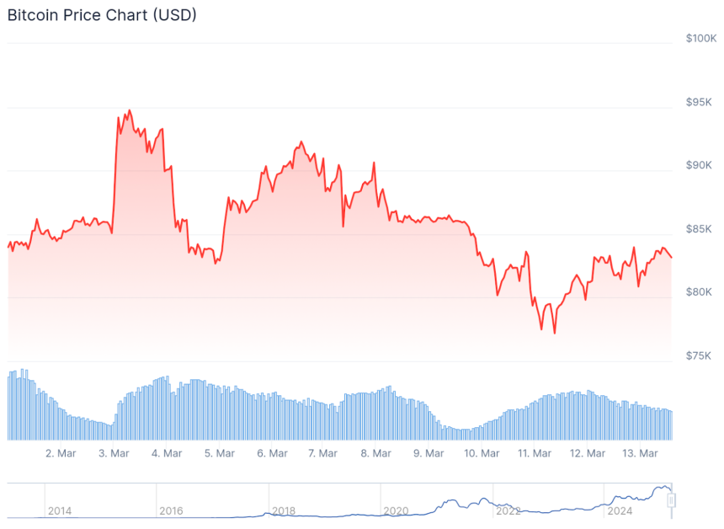Click the 2018 label in the navigator
The image size is (724, 529).
(x=284, y=510)
